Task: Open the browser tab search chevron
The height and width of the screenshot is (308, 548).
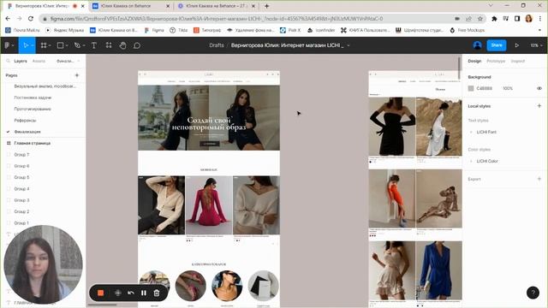Action: click(x=491, y=6)
